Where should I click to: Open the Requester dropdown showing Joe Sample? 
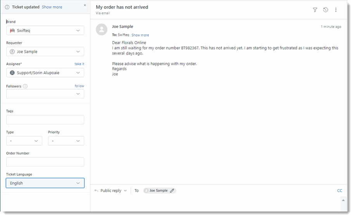[x=45, y=52]
